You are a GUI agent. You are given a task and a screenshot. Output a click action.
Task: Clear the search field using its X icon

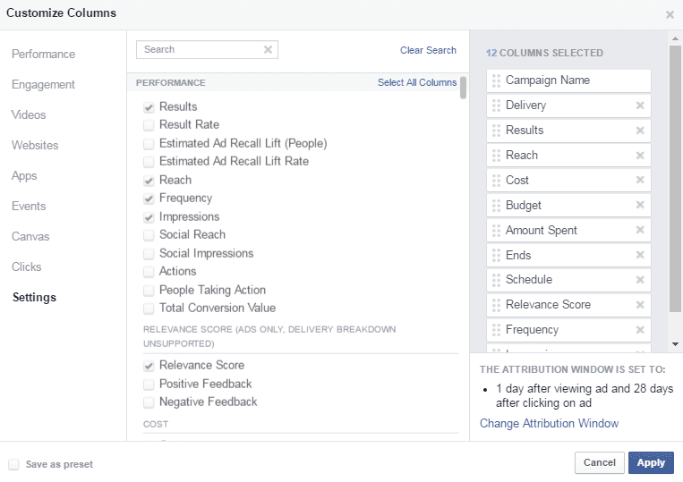pos(268,50)
